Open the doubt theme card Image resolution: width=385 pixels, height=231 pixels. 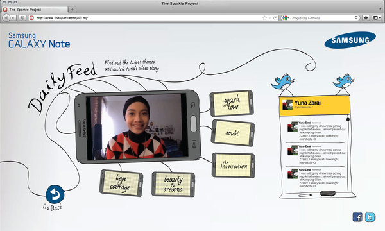232,133
